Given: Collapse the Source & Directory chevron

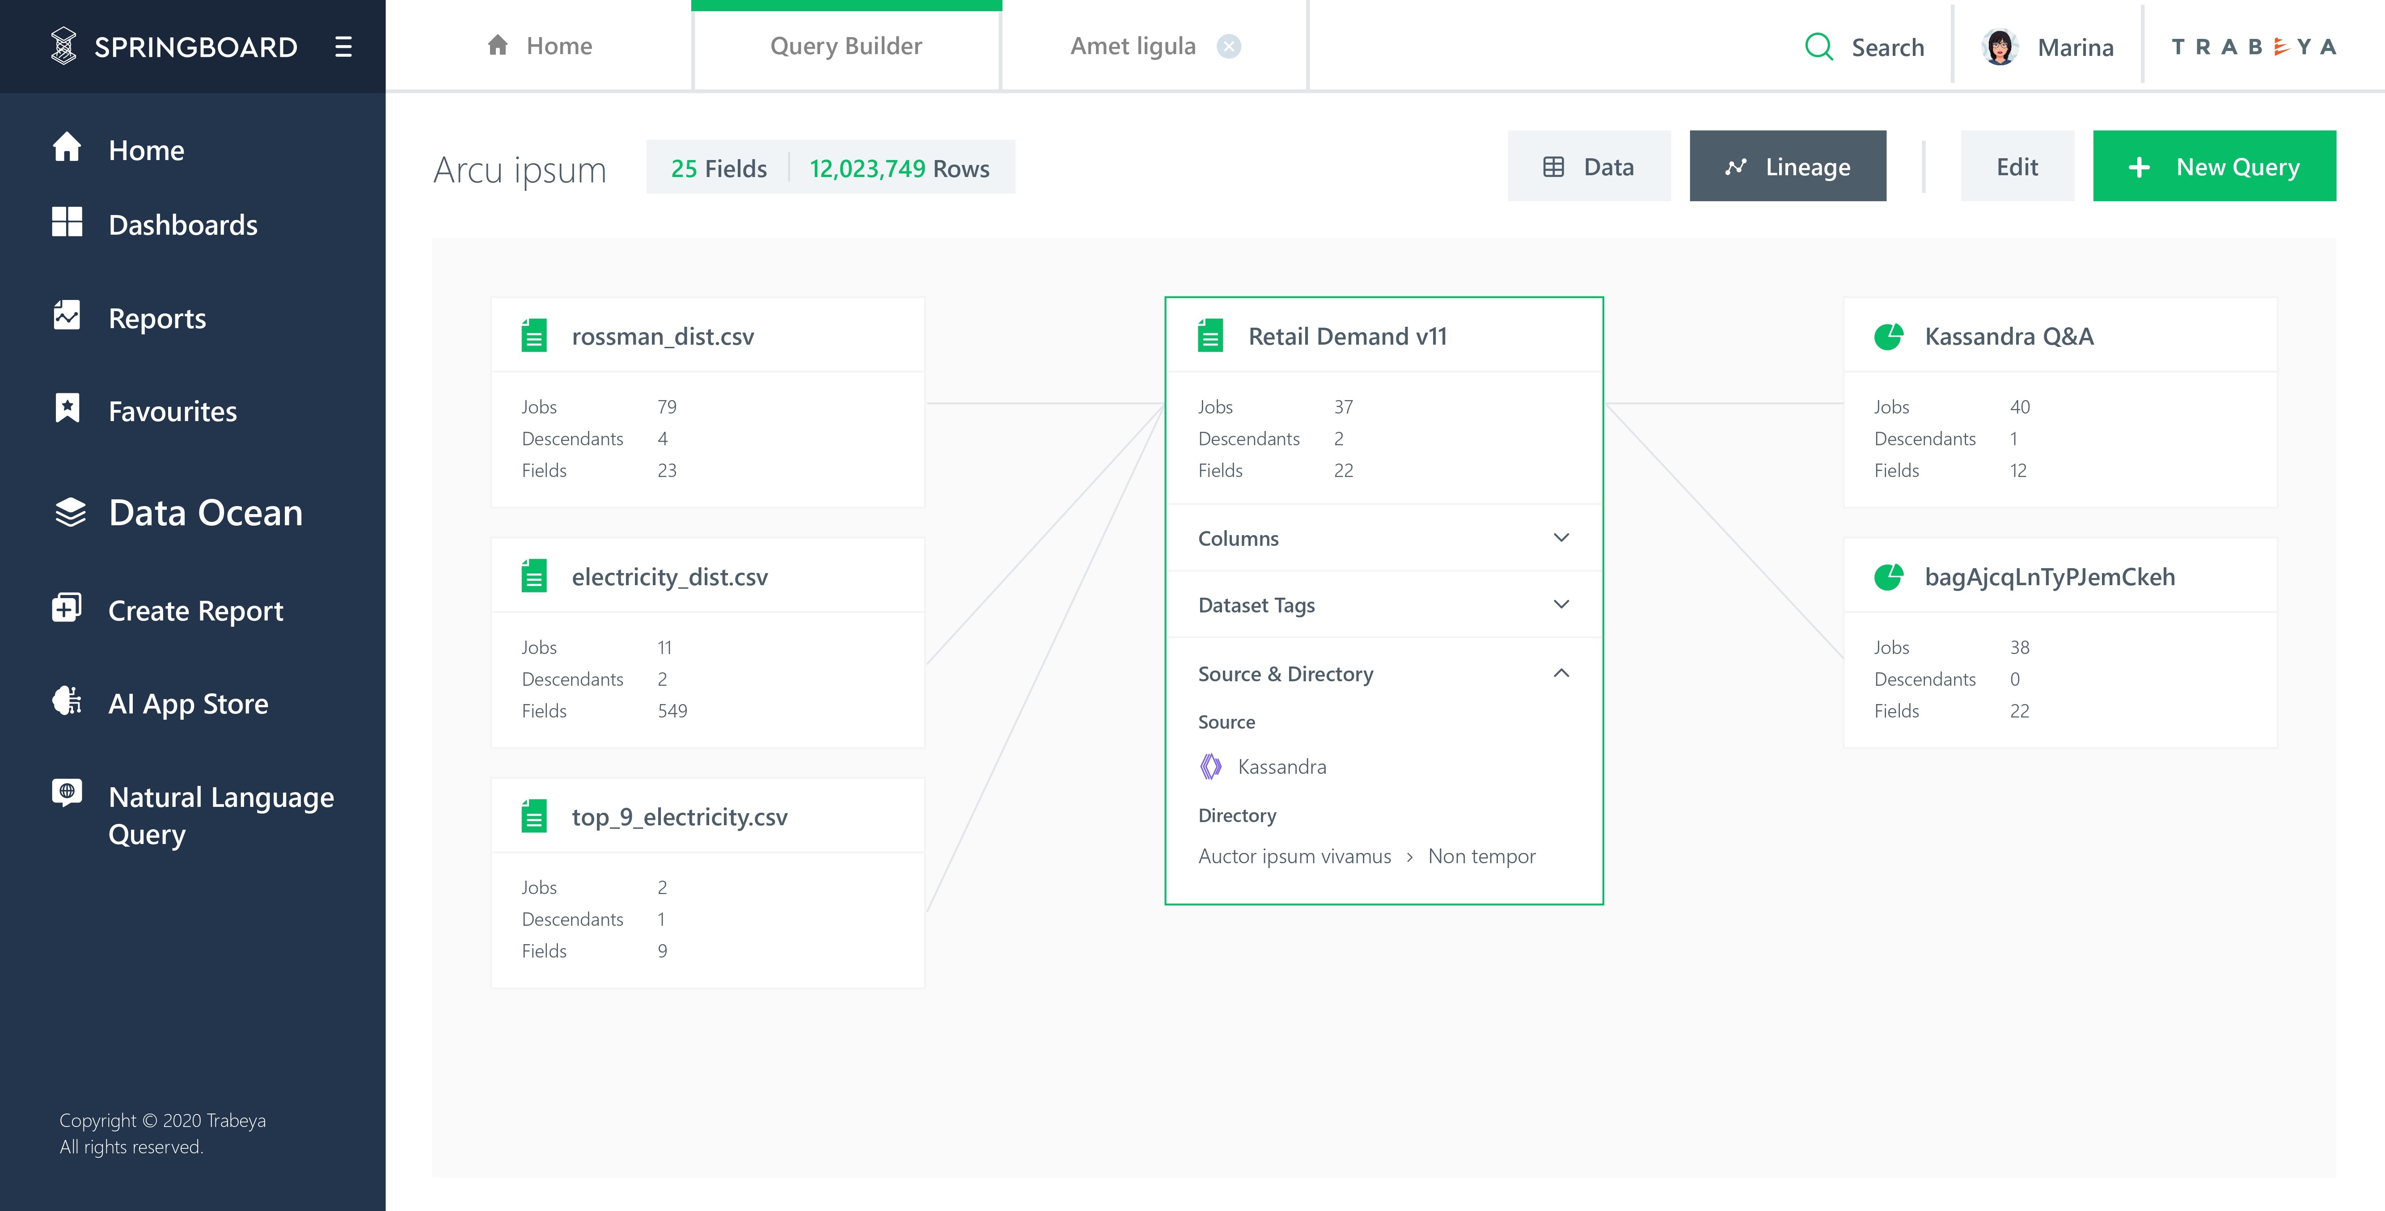Looking at the screenshot, I should (x=1561, y=673).
